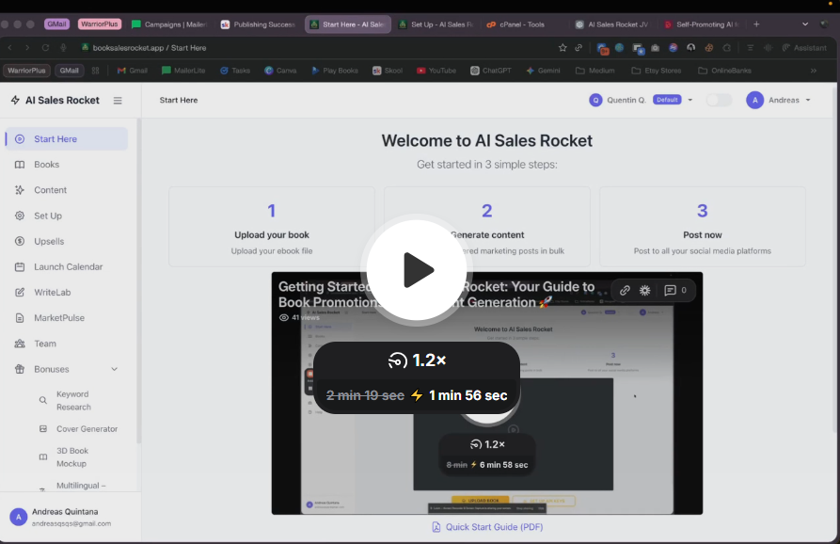
Task: Open the Quick Start Guide (PDF) link
Action: pos(486,527)
